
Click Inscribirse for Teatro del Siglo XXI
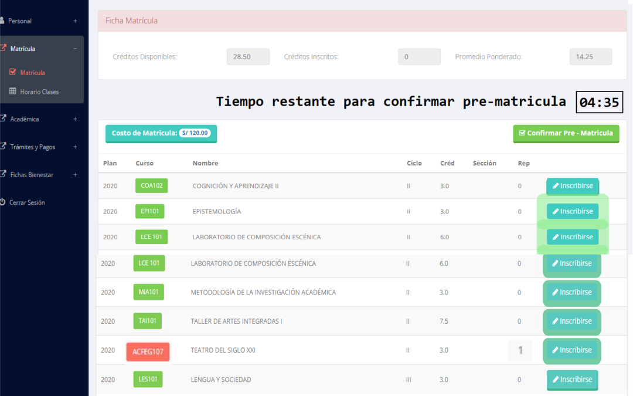572,350
